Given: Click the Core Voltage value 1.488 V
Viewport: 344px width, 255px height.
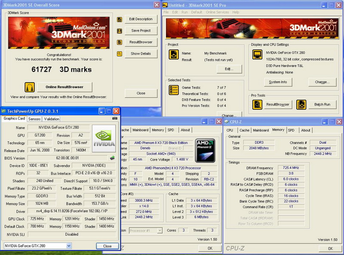Looking at the screenshot, I should (182, 159).
